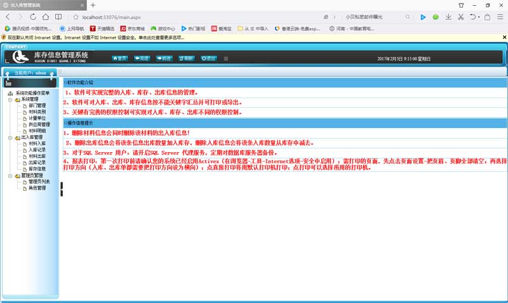Image resolution: width=508 pixels, height=303 pixels.
Task: Click the small gray square beside 退出
Action: tap(226, 58)
